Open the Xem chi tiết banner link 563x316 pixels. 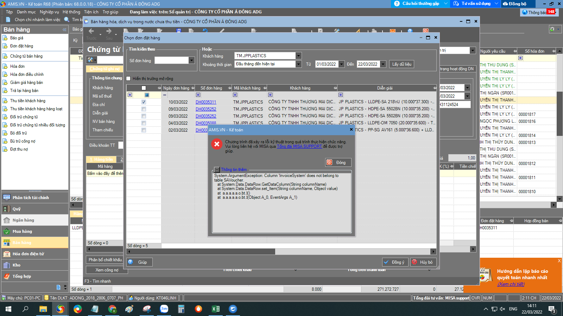(x=511, y=284)
